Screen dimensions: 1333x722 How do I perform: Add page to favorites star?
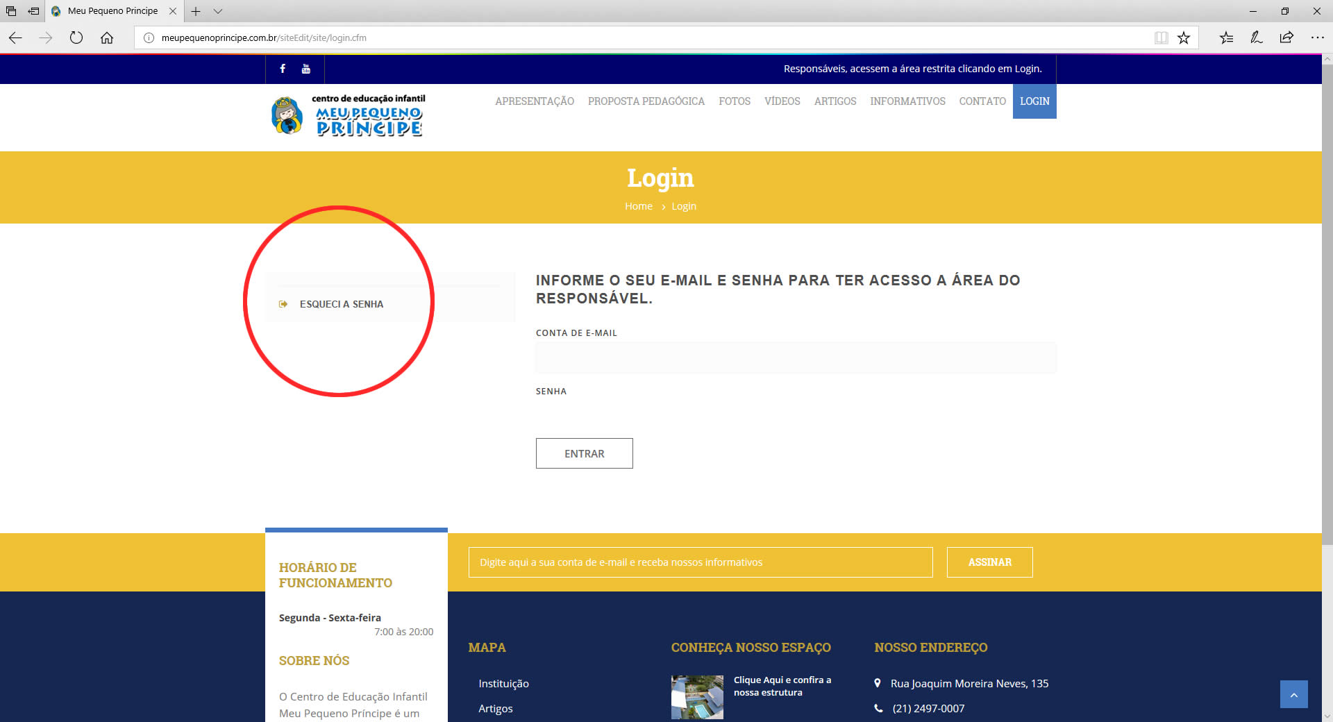point(1184,38)
